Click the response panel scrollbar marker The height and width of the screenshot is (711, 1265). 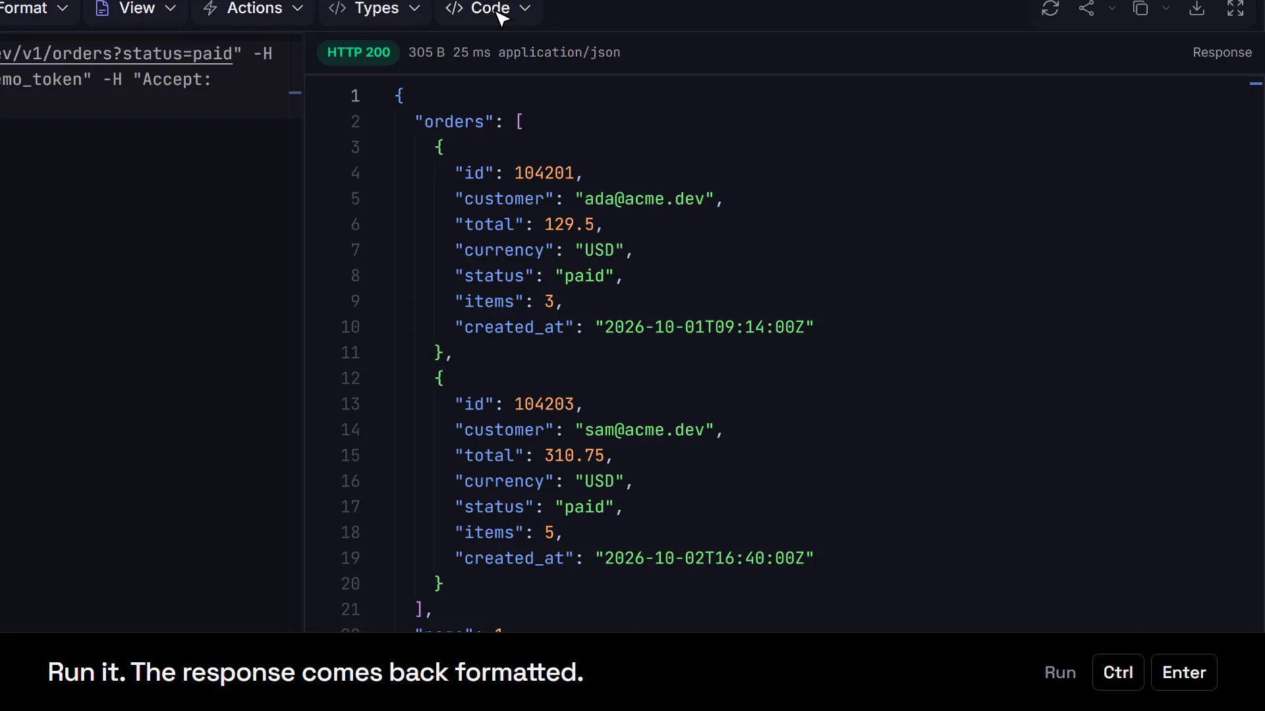tap(1256, 84)
